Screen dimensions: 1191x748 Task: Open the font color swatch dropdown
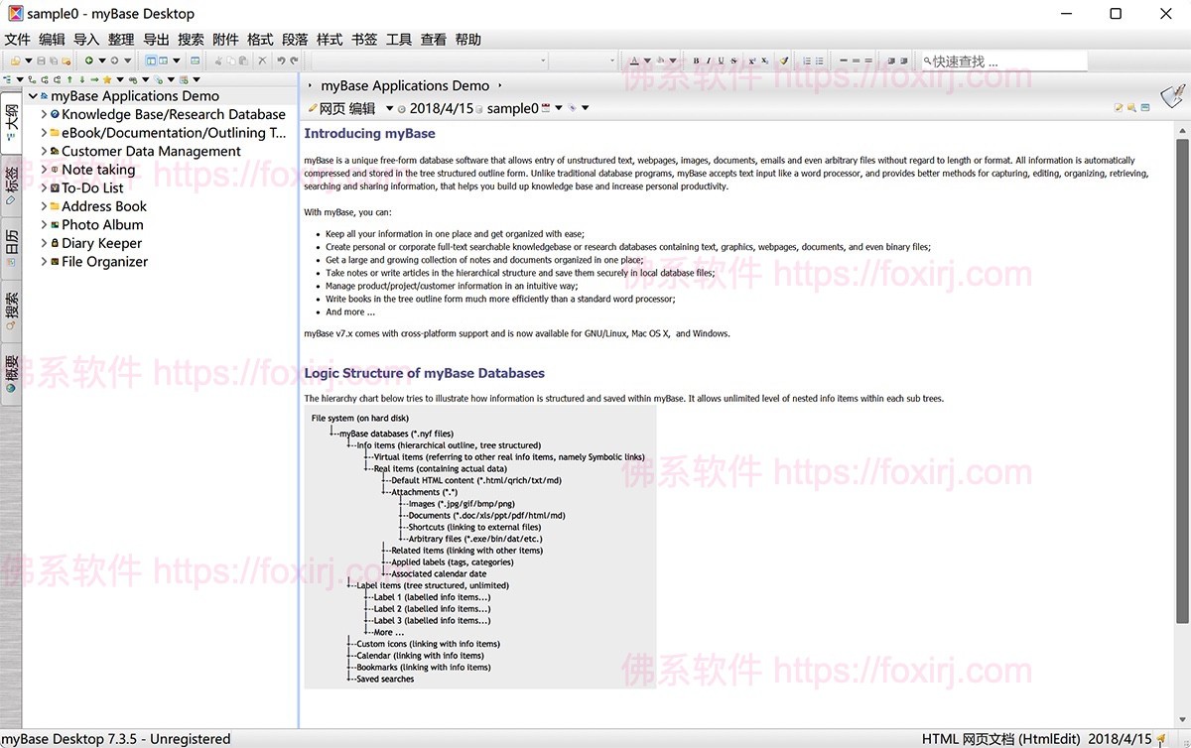click(x=646, y=60)
